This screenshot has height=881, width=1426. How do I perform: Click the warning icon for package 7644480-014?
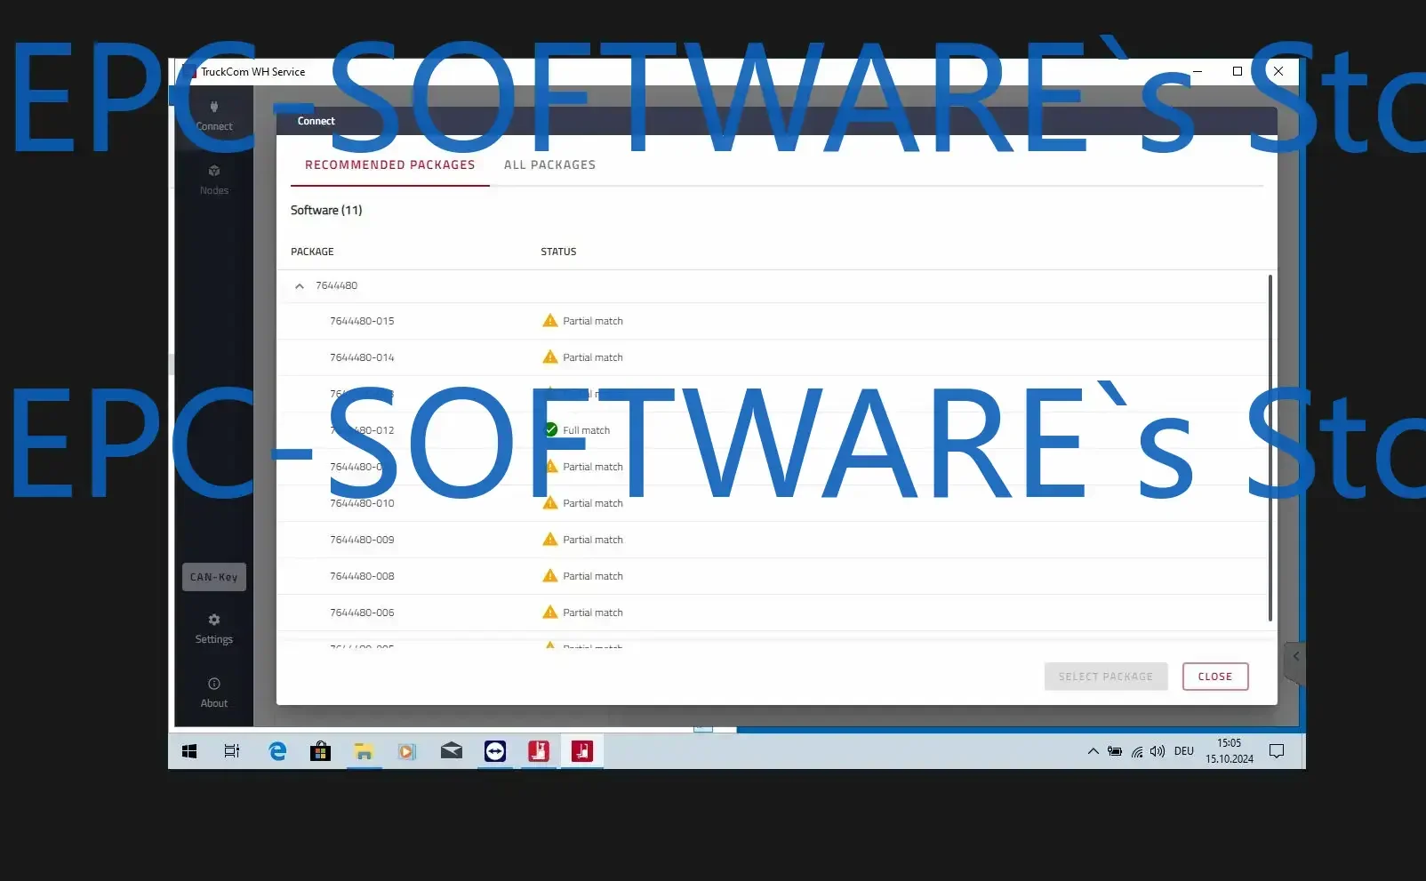point(550,357)
